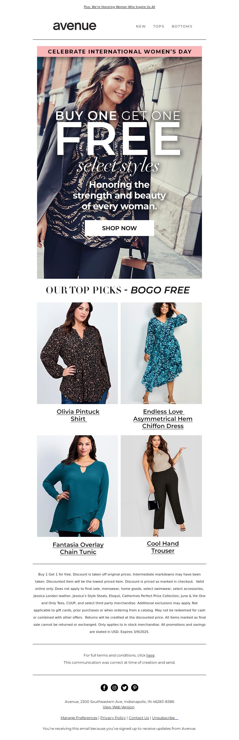
Task: Open the Twitter social icon
Action: [125, 688]
